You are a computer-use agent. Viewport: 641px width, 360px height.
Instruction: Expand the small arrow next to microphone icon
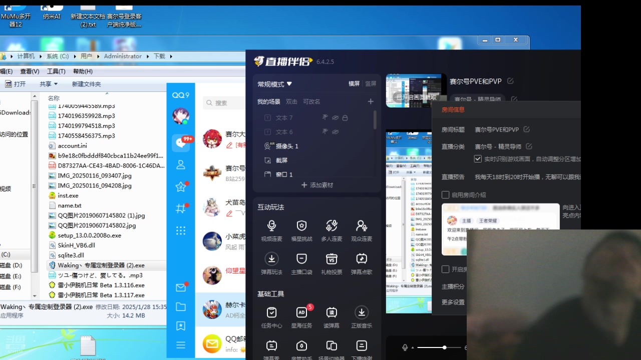coord(413,347)
